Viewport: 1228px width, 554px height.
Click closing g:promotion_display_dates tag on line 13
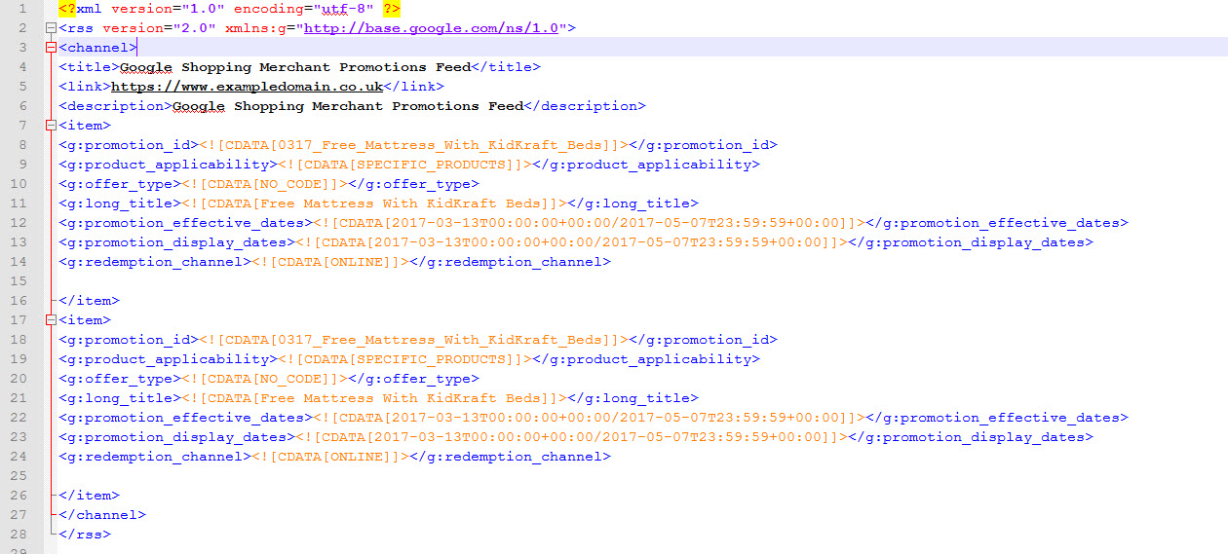(971, 242)
